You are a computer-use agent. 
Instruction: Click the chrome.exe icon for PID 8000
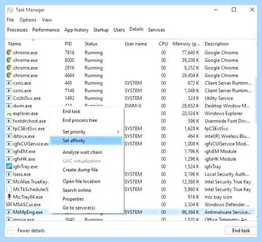pyautogui.click(x=9, y=60)
